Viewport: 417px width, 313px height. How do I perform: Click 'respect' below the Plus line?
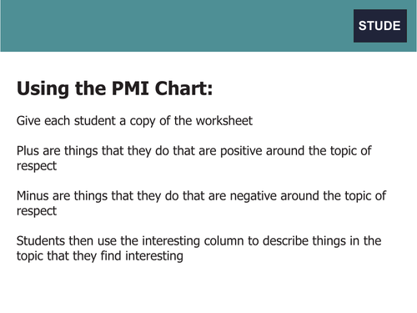click(x=37, y=166)
